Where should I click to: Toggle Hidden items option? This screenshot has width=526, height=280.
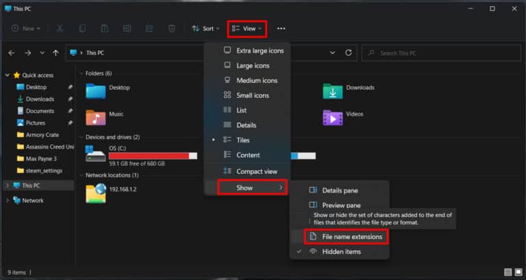coord(340,251)
